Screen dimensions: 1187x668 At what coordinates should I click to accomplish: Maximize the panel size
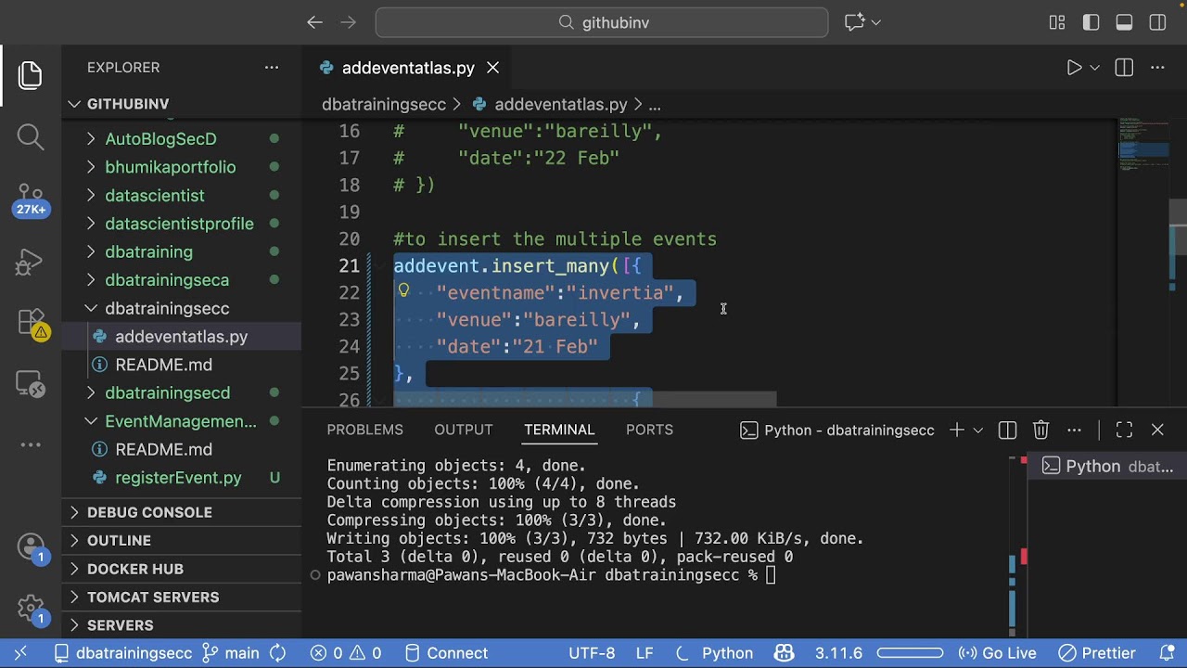coord(1124,430)
